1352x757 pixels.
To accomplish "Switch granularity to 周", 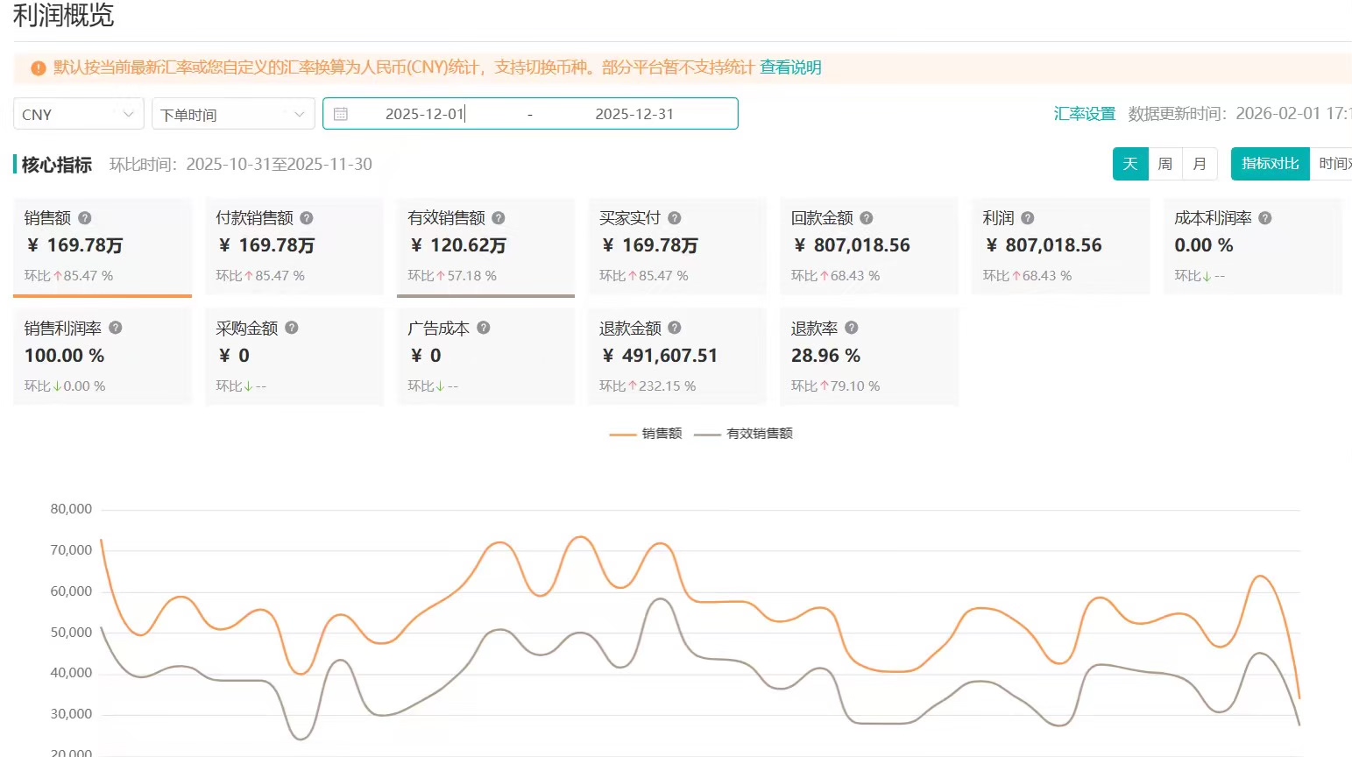I will coord(1165,164).
